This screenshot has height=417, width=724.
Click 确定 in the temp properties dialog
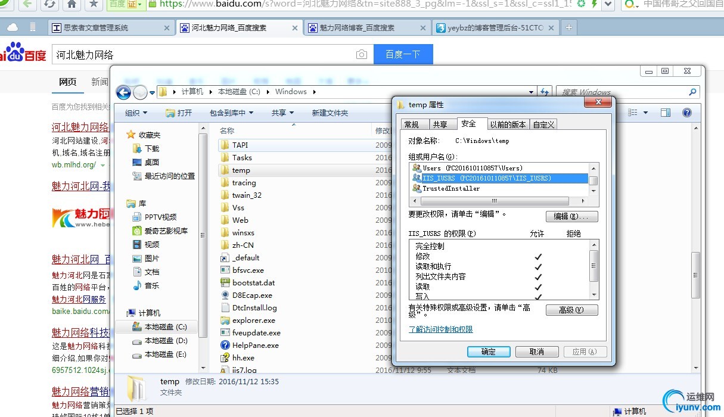click(x=489, y=351)
